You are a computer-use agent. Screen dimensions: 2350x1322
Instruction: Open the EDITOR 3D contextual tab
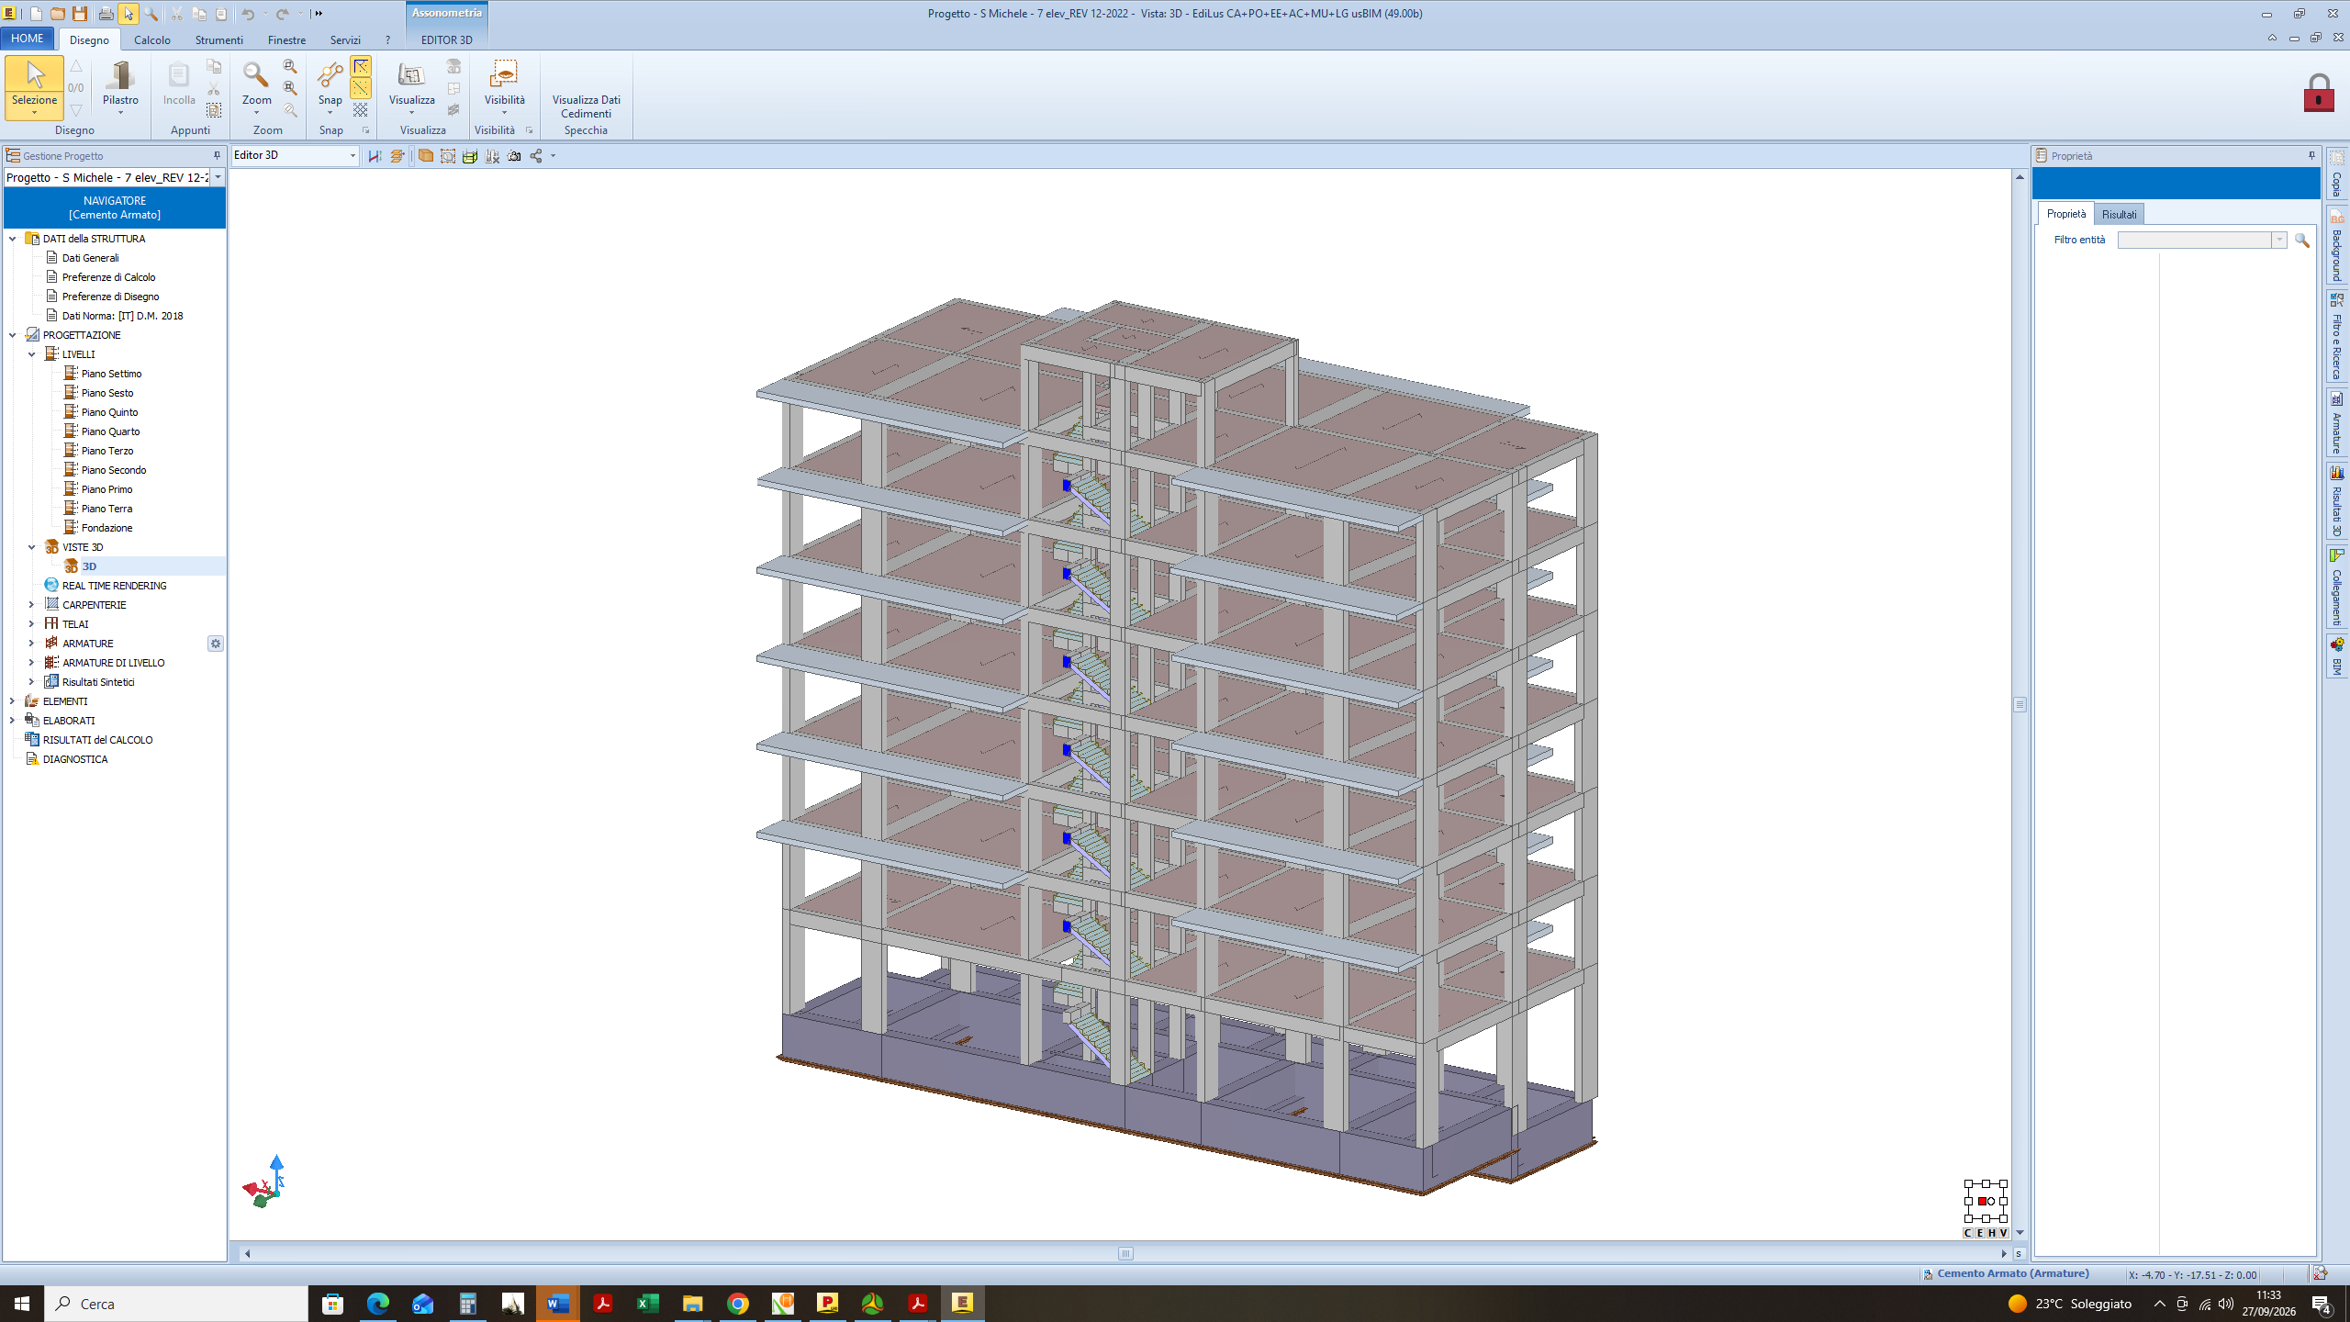coord(446,39)
